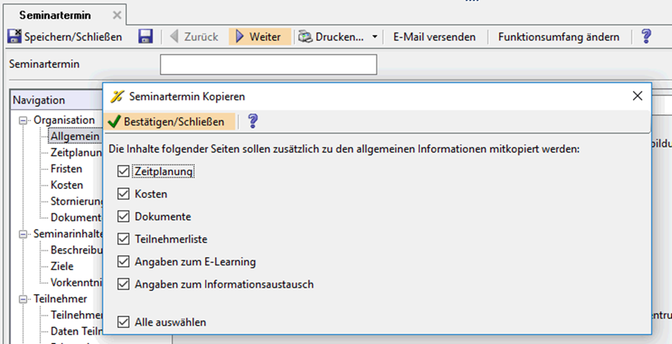Screen dimensions: 672x344
Task: Collapse the Organisation tree node
Action: coord(24,121)
